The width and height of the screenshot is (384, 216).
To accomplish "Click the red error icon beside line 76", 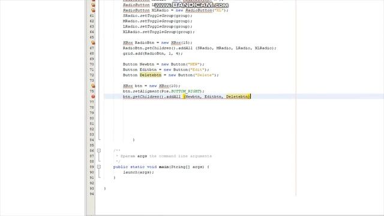I will click(x=93, y=97).
